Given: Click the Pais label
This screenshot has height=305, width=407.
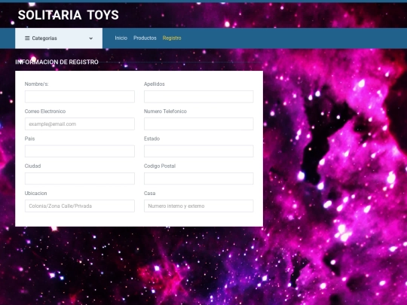Looking at the screenshot, I should tap(29, 139).
